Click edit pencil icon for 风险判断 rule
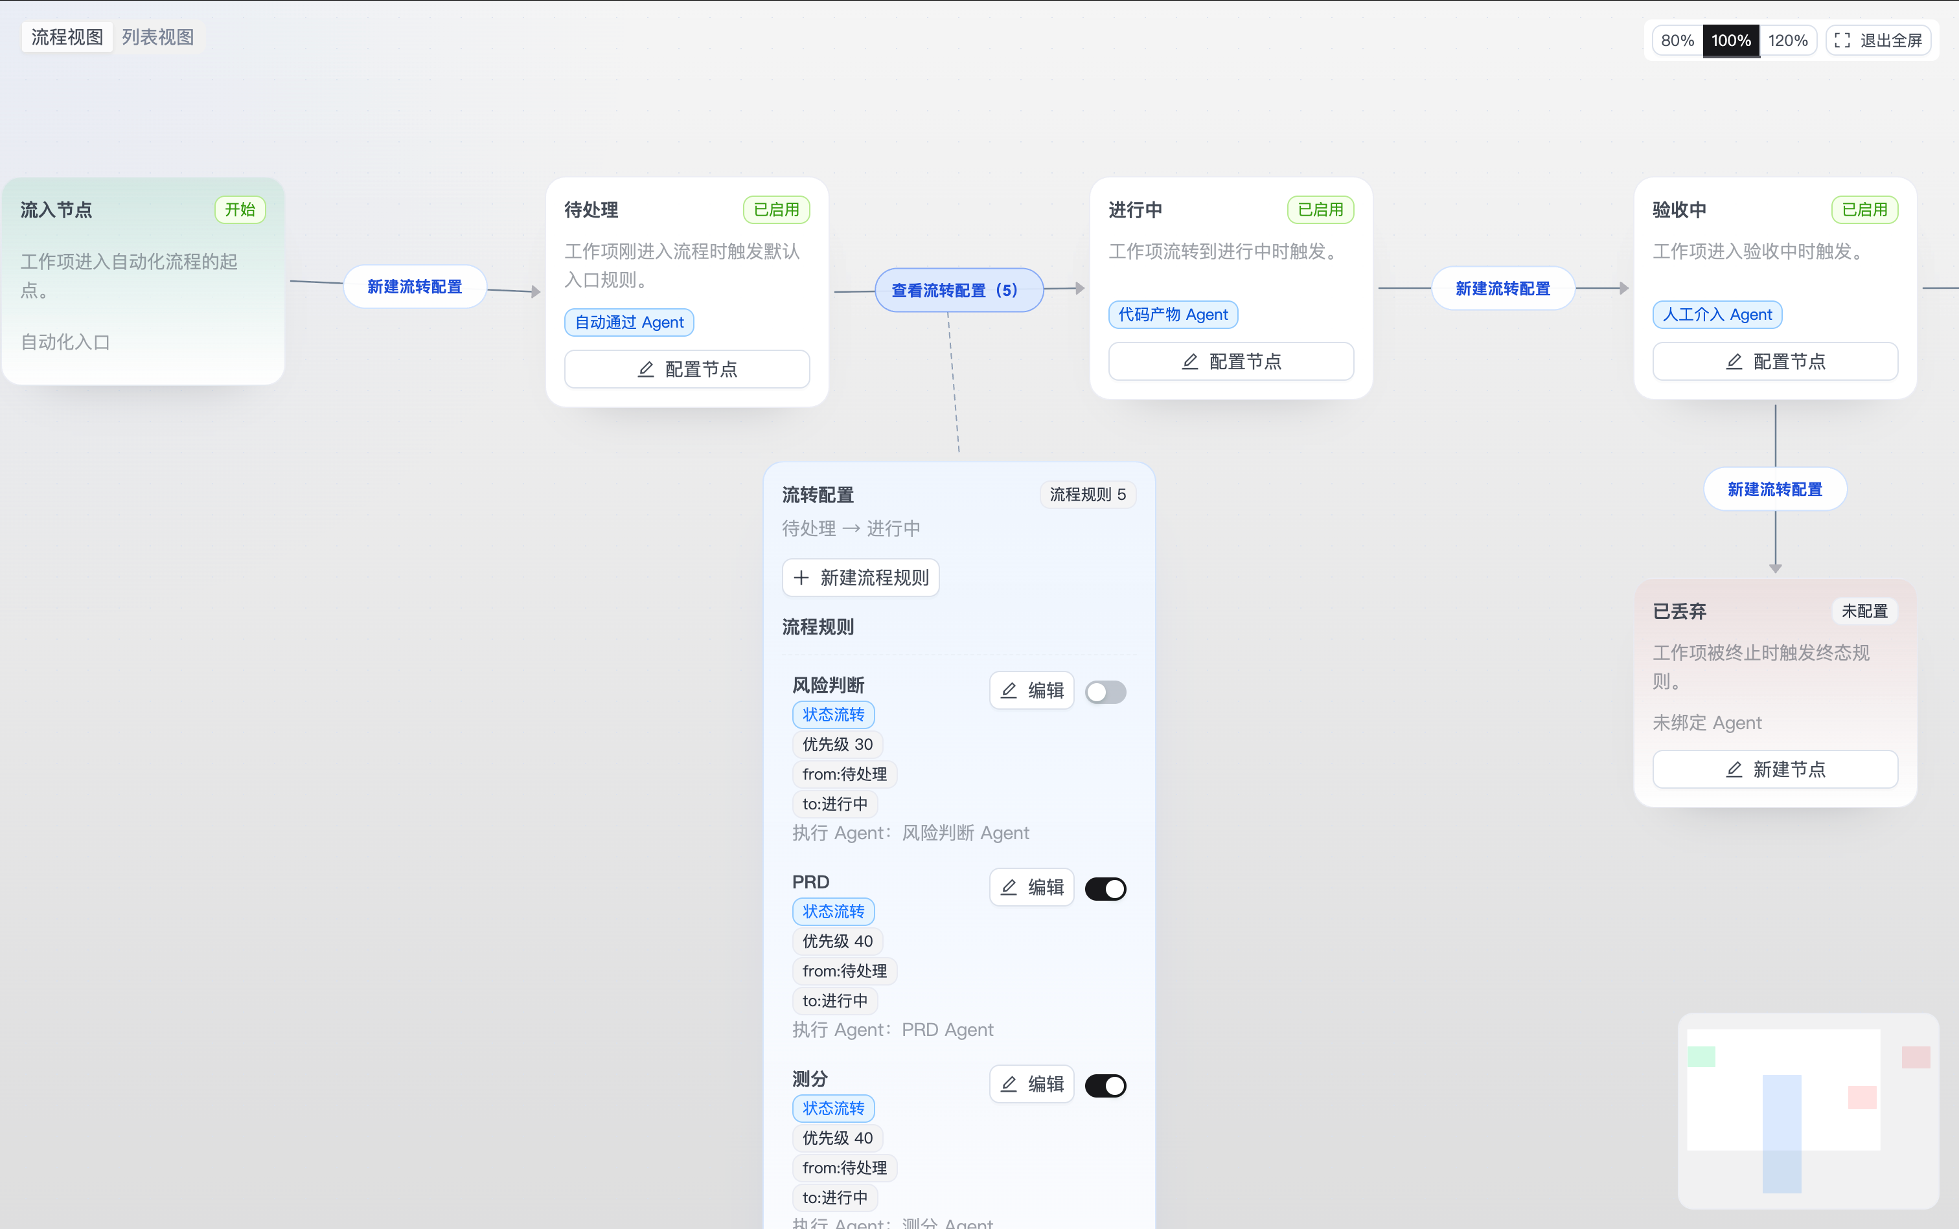This screenshot has width=1959, height=1229. [x=1009, y=690]
